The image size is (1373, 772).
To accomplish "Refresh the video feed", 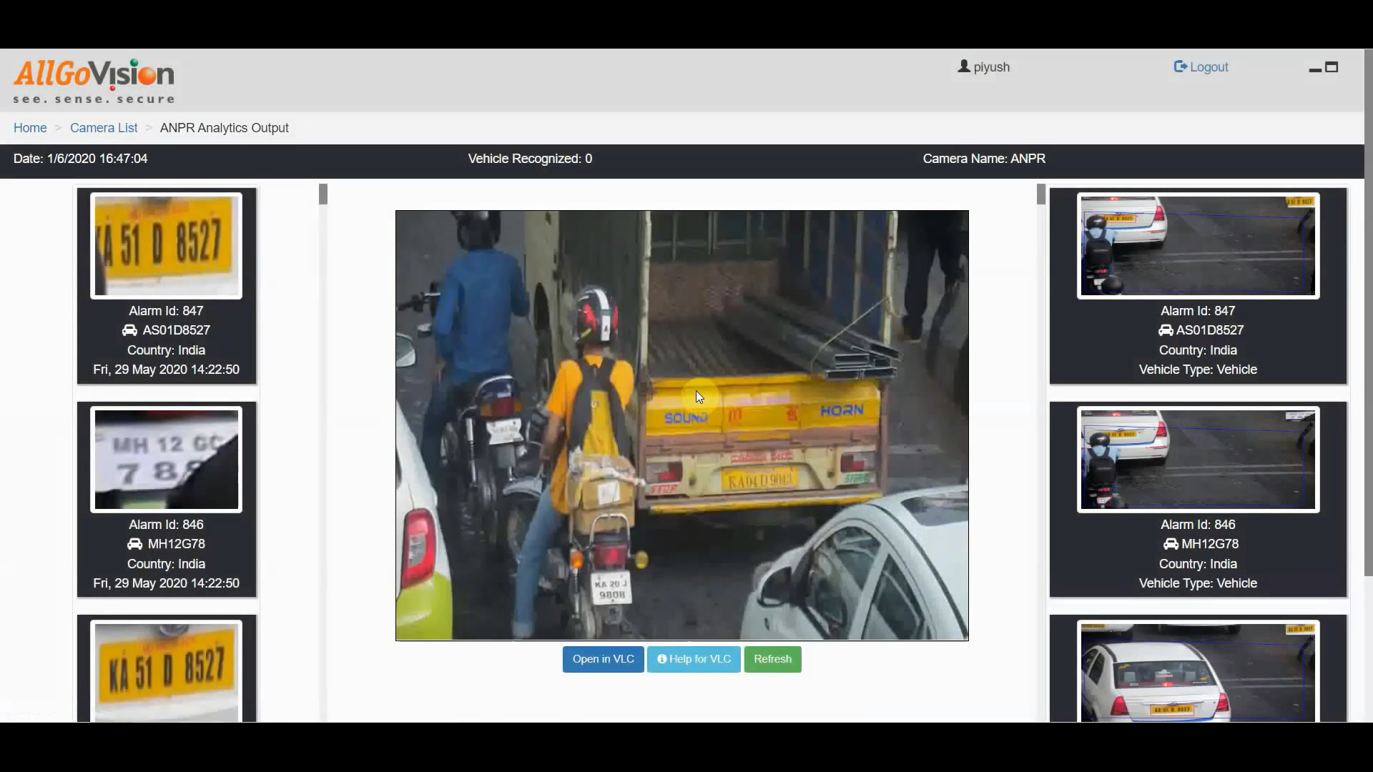I will pos(772,659).
